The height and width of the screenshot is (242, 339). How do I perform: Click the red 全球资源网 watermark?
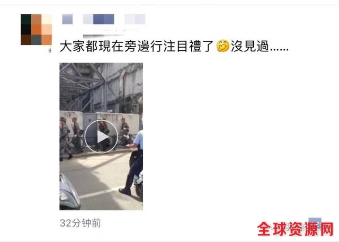(x=296, y=229)
